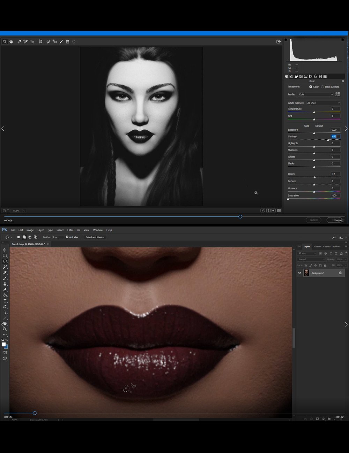Open the Filter menu

[70, 230]
